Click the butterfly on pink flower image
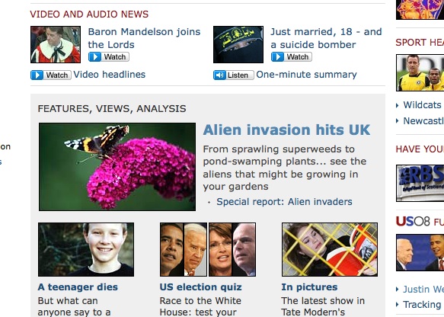The width and height of the screenshot is (444, 317). coord(117,167)
